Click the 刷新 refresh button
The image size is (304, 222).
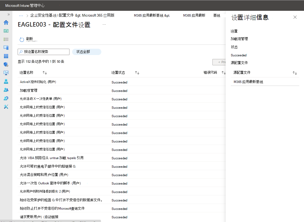(x=28, y=40)
